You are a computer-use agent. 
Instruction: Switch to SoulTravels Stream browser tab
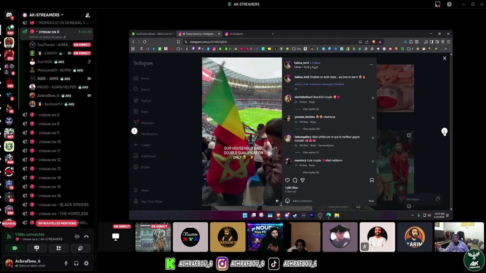[152, 34]
